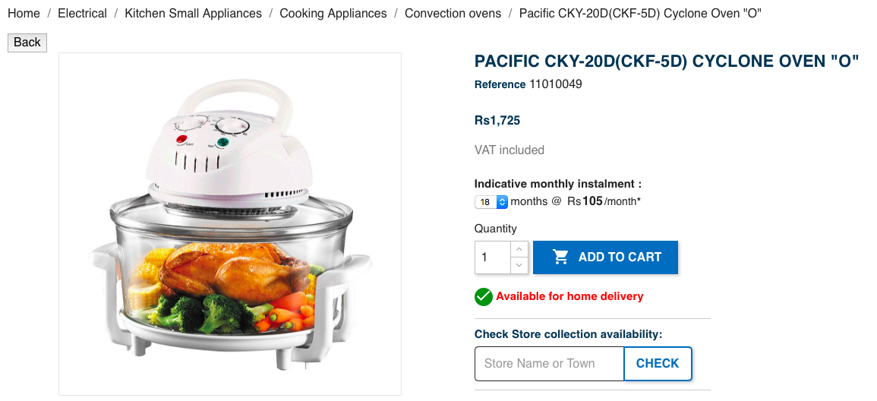Open the 18 months instalment dropdown
The height and width of the screenshot is (401, 877).
point(491,202)
